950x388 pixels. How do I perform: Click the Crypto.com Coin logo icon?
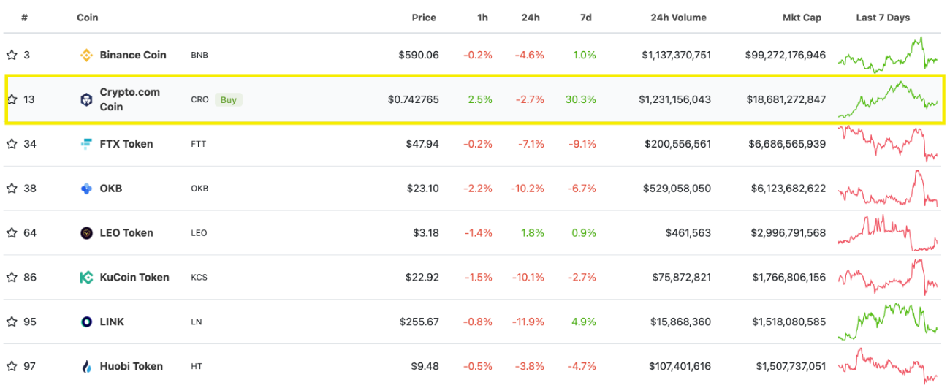(86, 99)
